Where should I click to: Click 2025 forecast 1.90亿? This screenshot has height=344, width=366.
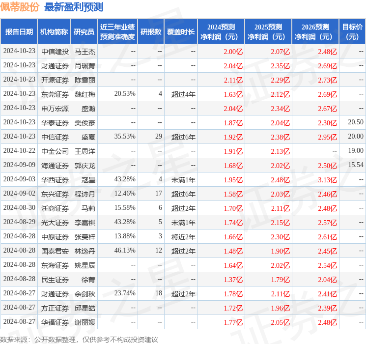(x=281, y=251)
